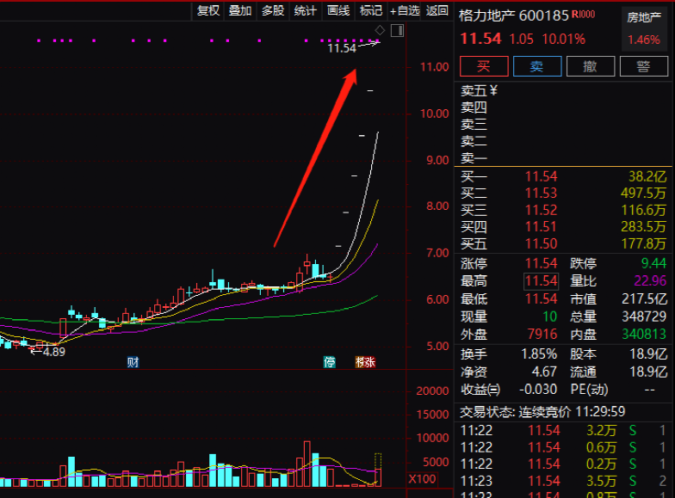Open the 标记 mark menu
Image resolution: width=675 pixels, height=498 pixels.
coord(371,10)
